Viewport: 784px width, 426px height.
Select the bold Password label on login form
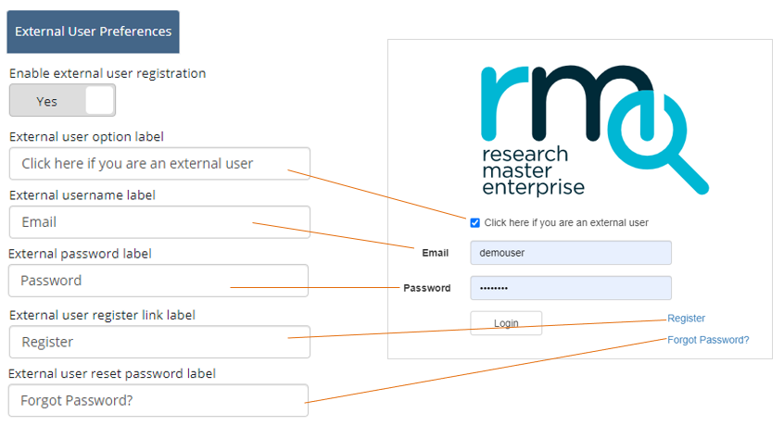426,288
